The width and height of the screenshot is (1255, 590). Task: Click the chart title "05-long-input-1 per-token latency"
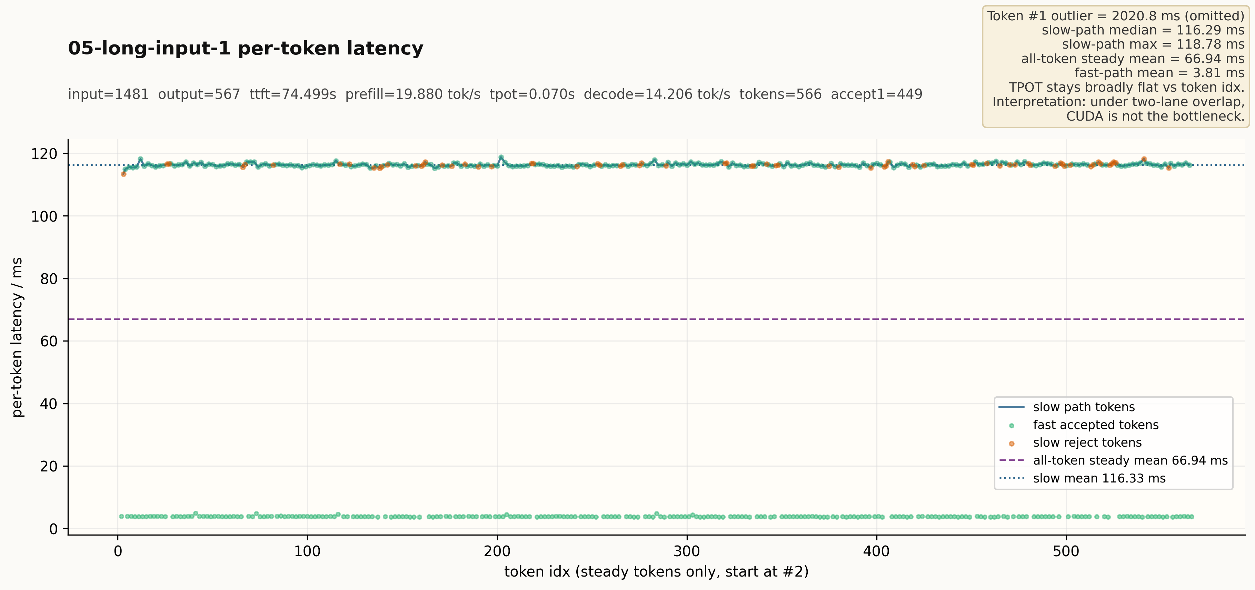tap(246, 49)
